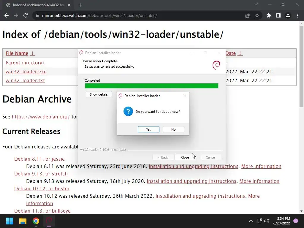Open the Parent directory/ link
The height and width of the screenshot is (228, 304).
tap(25, 63)
